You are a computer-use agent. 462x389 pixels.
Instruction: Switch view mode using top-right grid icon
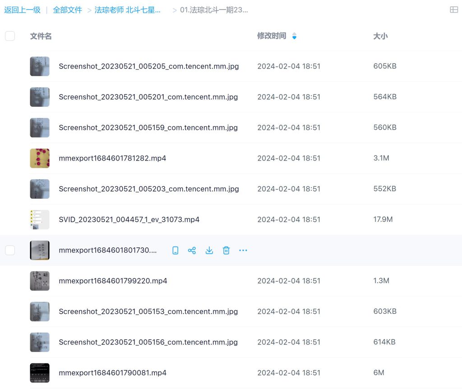454,10
